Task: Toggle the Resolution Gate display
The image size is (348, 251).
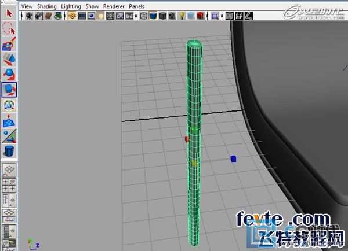Action: coord(91,16)
